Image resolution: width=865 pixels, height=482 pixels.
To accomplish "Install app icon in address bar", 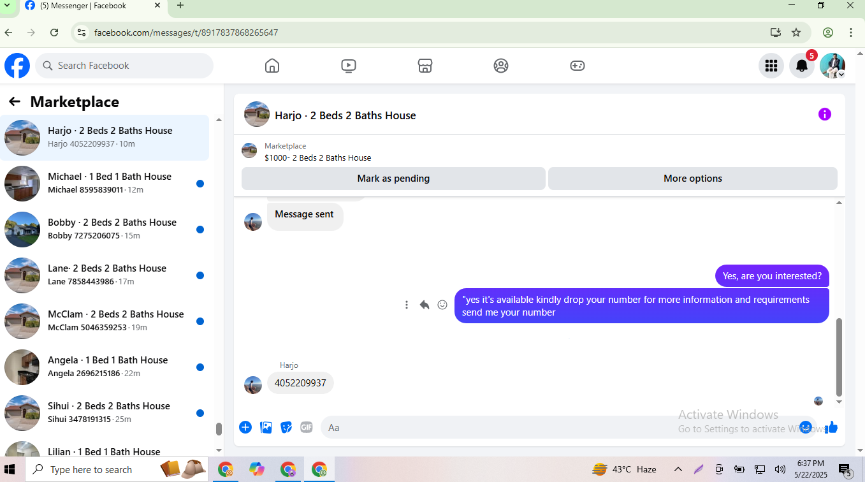I will pos(775,33).
